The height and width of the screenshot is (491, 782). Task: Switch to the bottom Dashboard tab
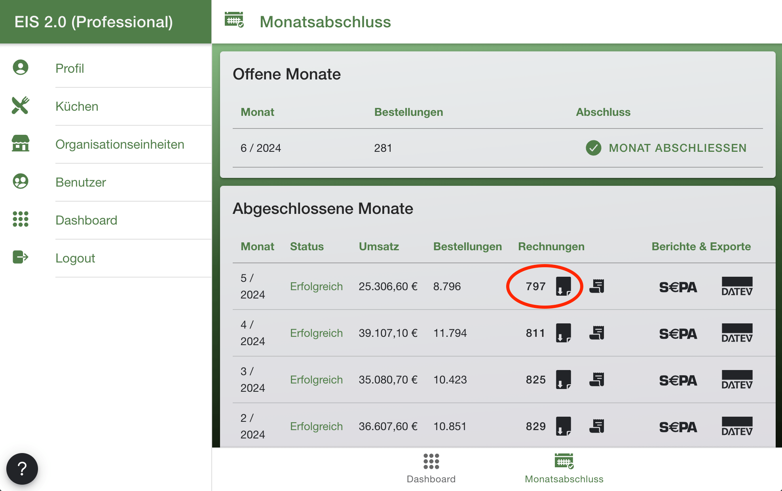click(431, 469)
